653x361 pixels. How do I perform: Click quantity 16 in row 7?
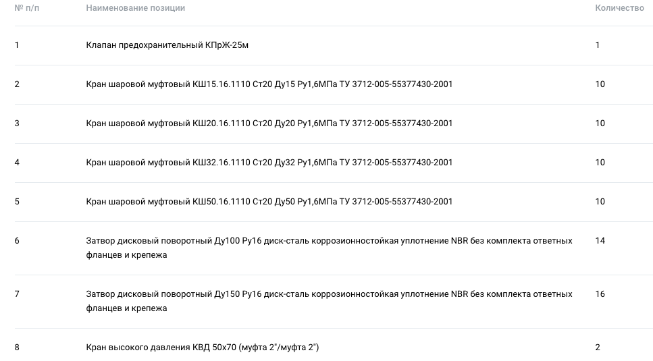pos(600,294)
